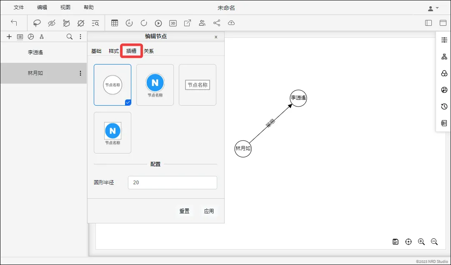Open the 文件 menu
451x265 pixels.
[x=19, y=7]
